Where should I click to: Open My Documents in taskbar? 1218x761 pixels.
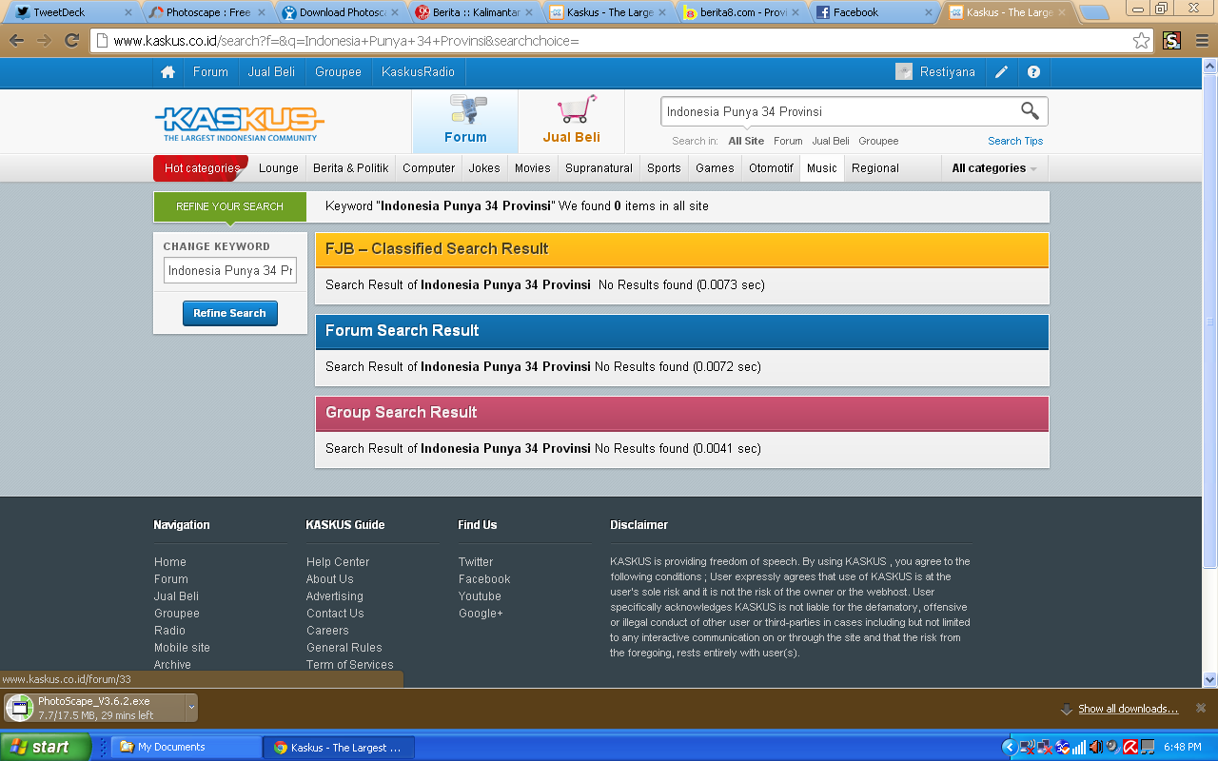[187, 747]
